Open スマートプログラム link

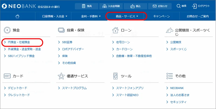[74, 88]
